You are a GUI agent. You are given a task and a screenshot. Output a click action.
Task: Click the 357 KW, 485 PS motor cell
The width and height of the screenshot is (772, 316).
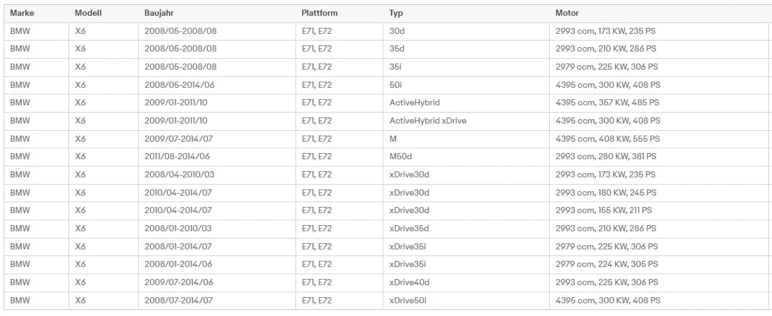tap(660, 102)
